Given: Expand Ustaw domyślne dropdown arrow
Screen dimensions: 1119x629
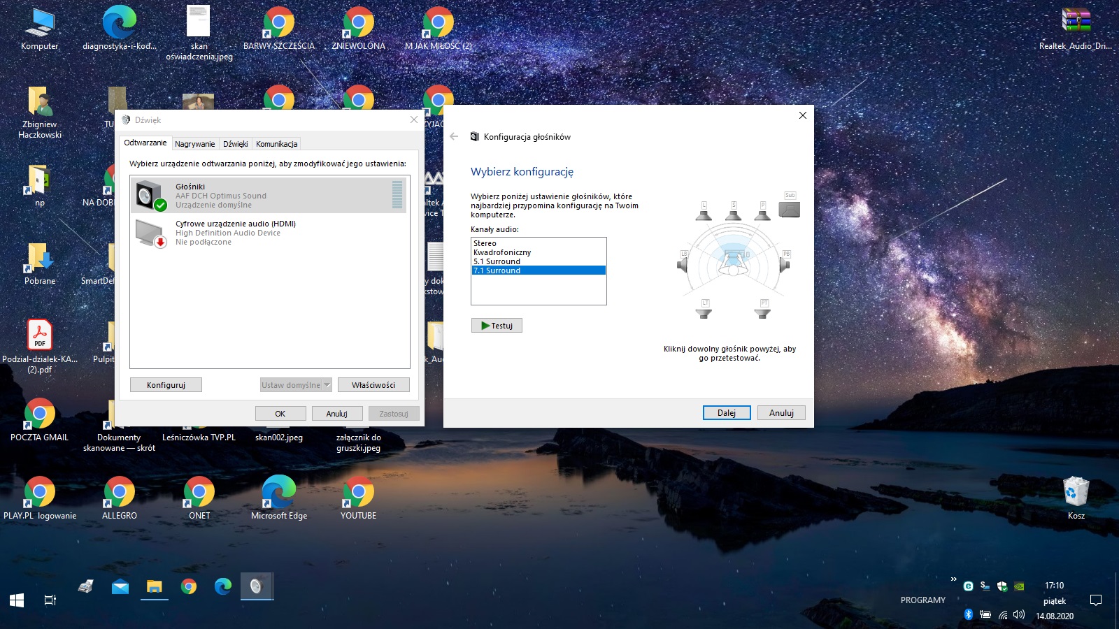Looking at the screenshot, I should [x=327, y=385].
